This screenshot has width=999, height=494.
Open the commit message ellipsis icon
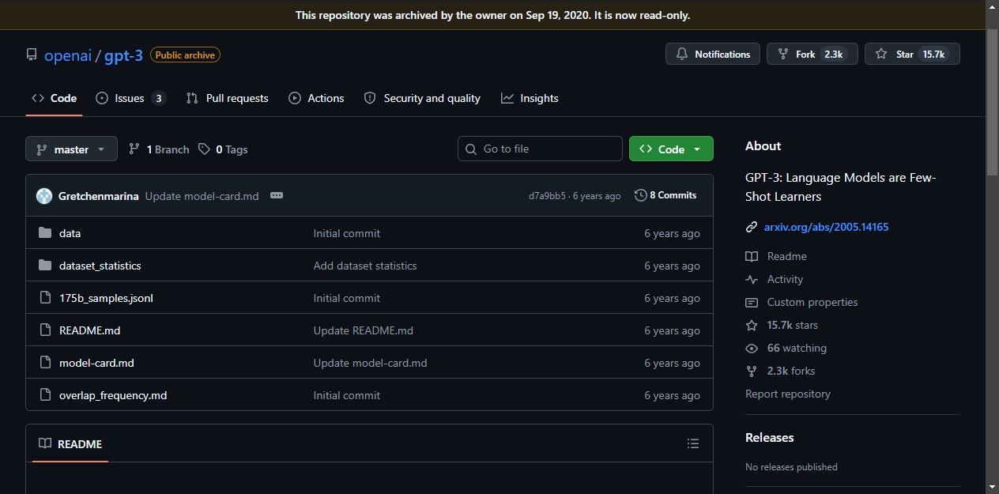pos(277,195)
